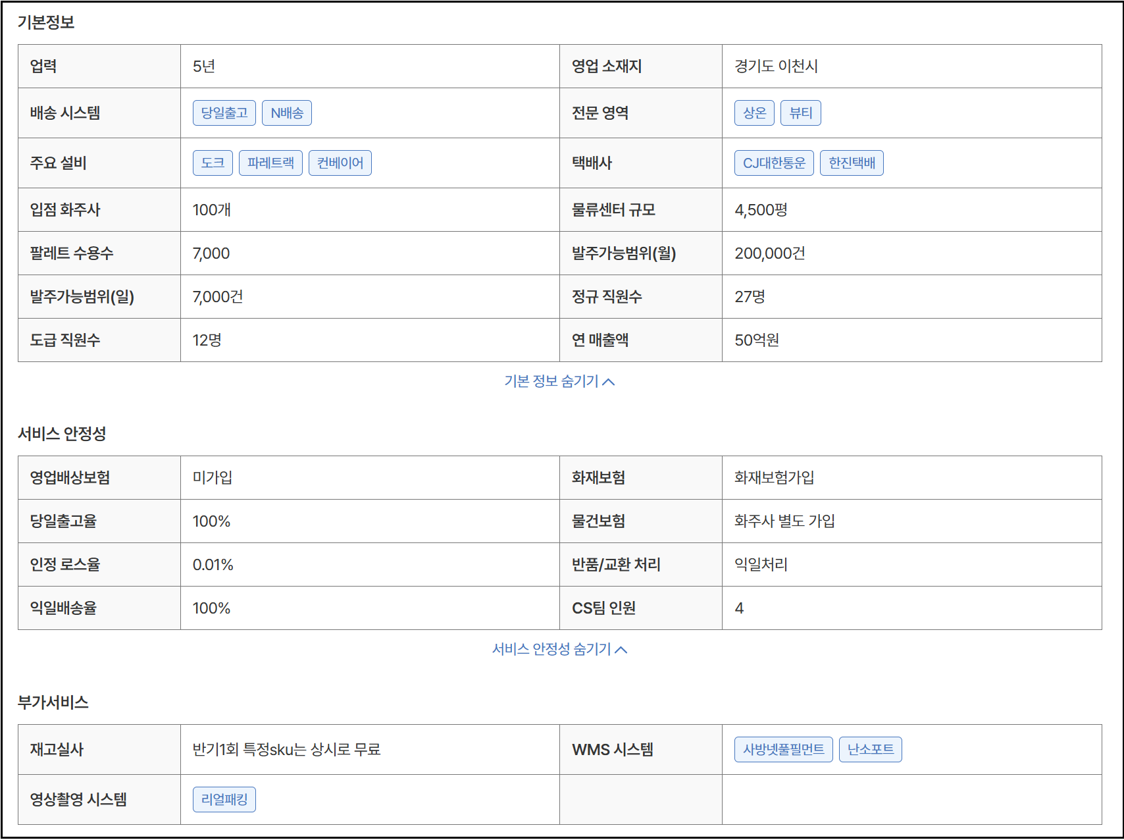Click the CJ대한통운 courier tag
The image size is (1124, 840).
pos(774,163)
